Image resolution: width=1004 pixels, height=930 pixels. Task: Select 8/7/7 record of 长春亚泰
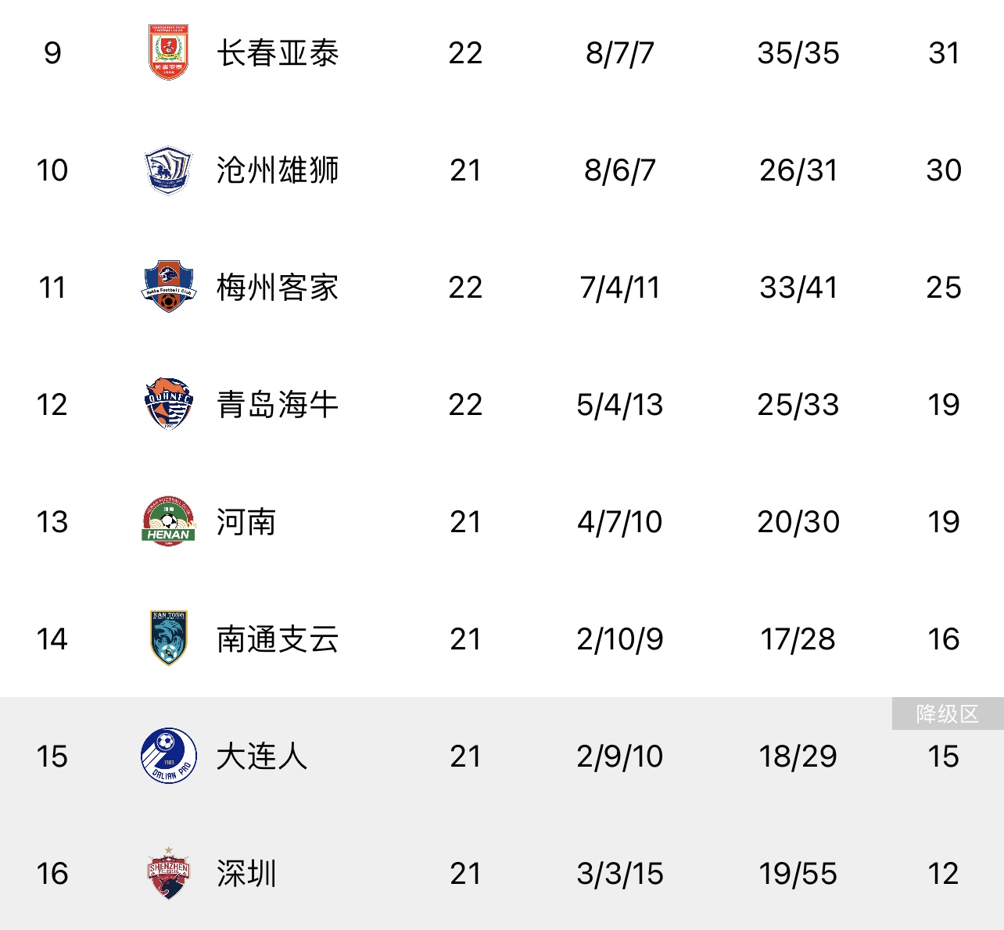[x=619, y=53]
